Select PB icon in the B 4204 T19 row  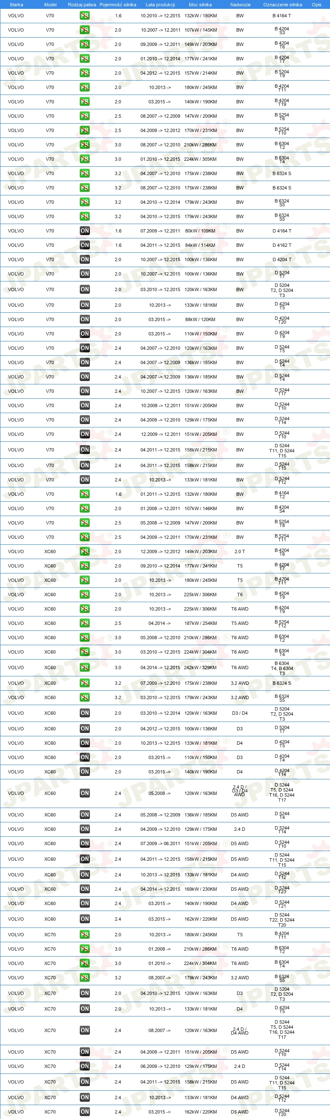85,102
